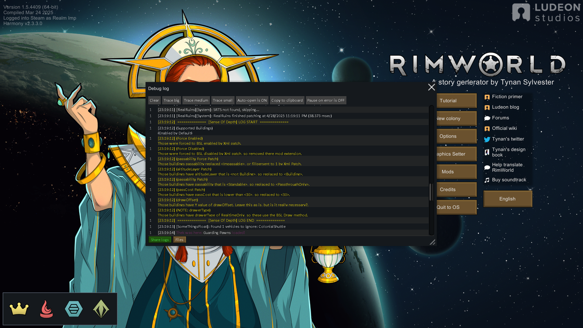Screen dimensions: 583x328
Task: Select the Force Enabled log entry
Action: pyautogui.click(x=289, y=141)
